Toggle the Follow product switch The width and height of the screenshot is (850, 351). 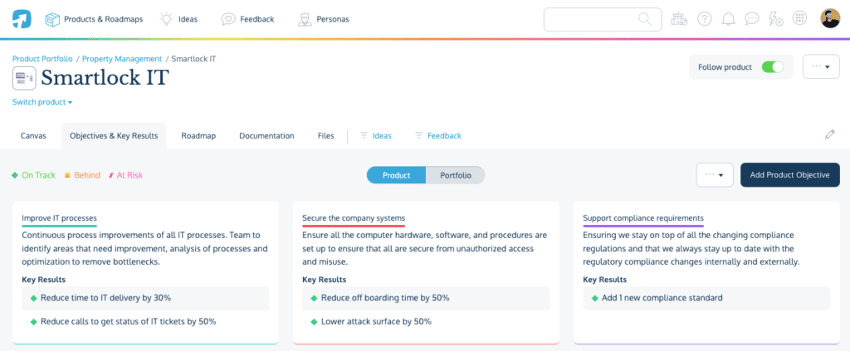point(772,67)
